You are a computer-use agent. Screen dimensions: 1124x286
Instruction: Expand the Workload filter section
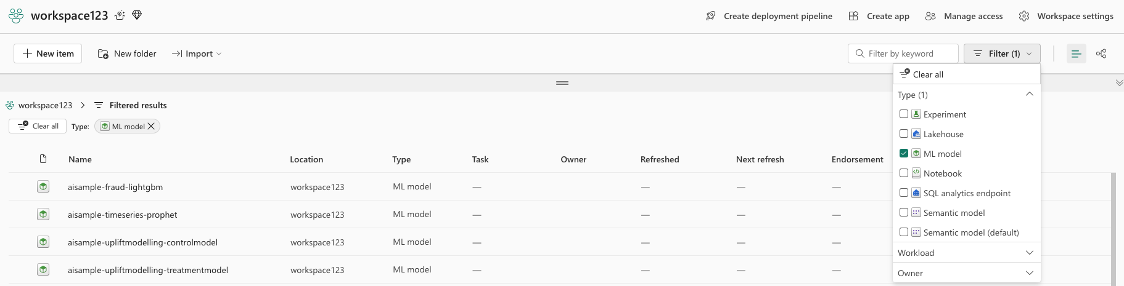tap(966, 253)
